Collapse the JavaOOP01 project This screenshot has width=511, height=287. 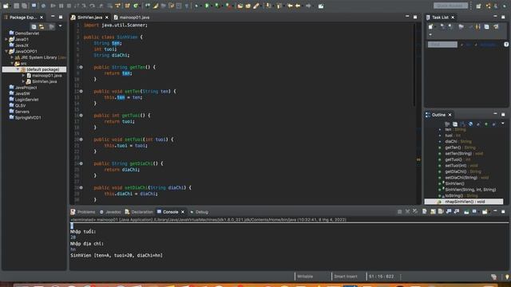click(x=6, y=51)
